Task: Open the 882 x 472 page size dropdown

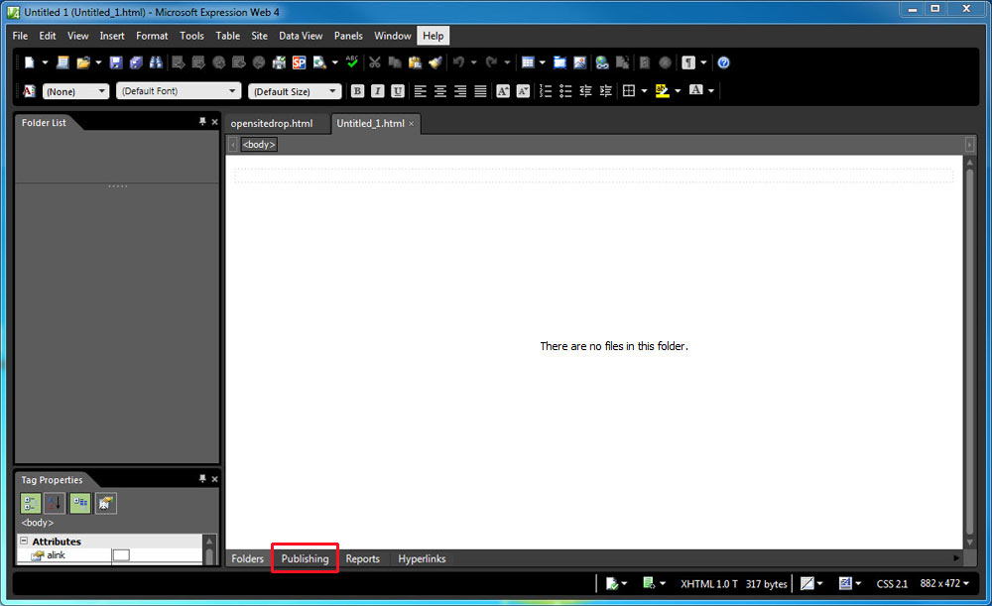Action: tap(944, 583)
